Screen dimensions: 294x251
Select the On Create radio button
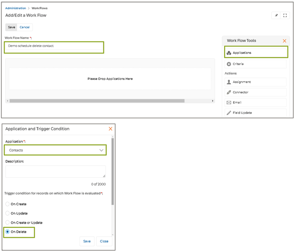coord(7,204)
